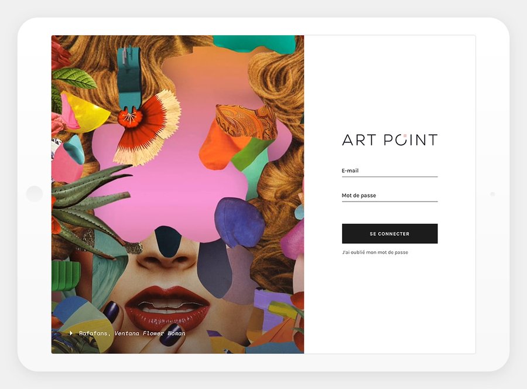Focus the E-mail input field
This screenshot has height=389, width=527.
click(x=389, y=171)
